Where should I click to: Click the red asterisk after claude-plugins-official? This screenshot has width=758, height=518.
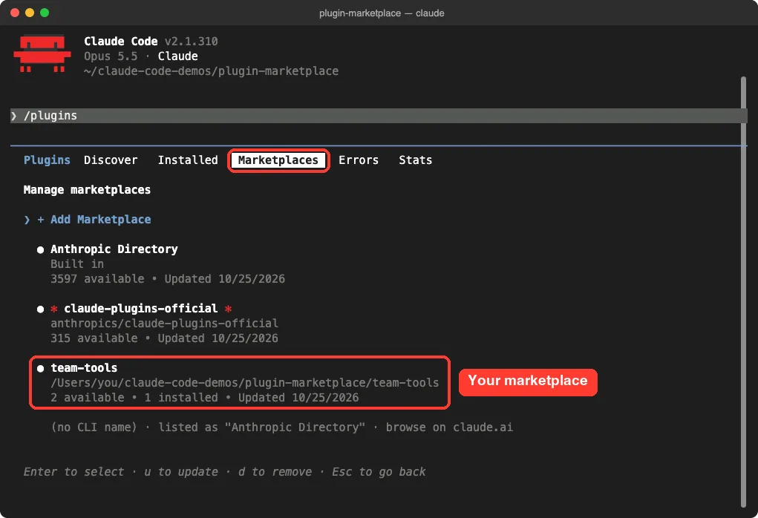click(228, 308)
